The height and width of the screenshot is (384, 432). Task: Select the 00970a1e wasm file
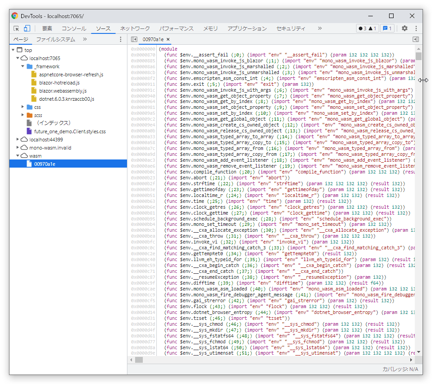pos(68,164)
